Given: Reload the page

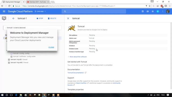Looking at the screenshot, I should click(x=9, y=6).
